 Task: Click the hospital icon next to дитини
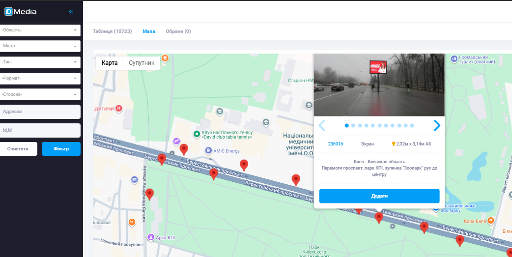pos(119,108)
